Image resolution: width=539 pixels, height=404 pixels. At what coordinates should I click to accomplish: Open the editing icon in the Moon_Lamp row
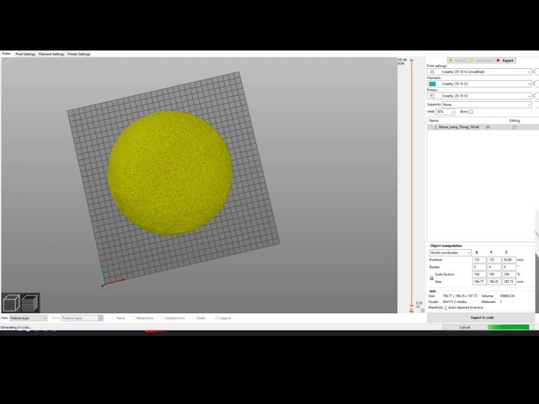[515, 127]
